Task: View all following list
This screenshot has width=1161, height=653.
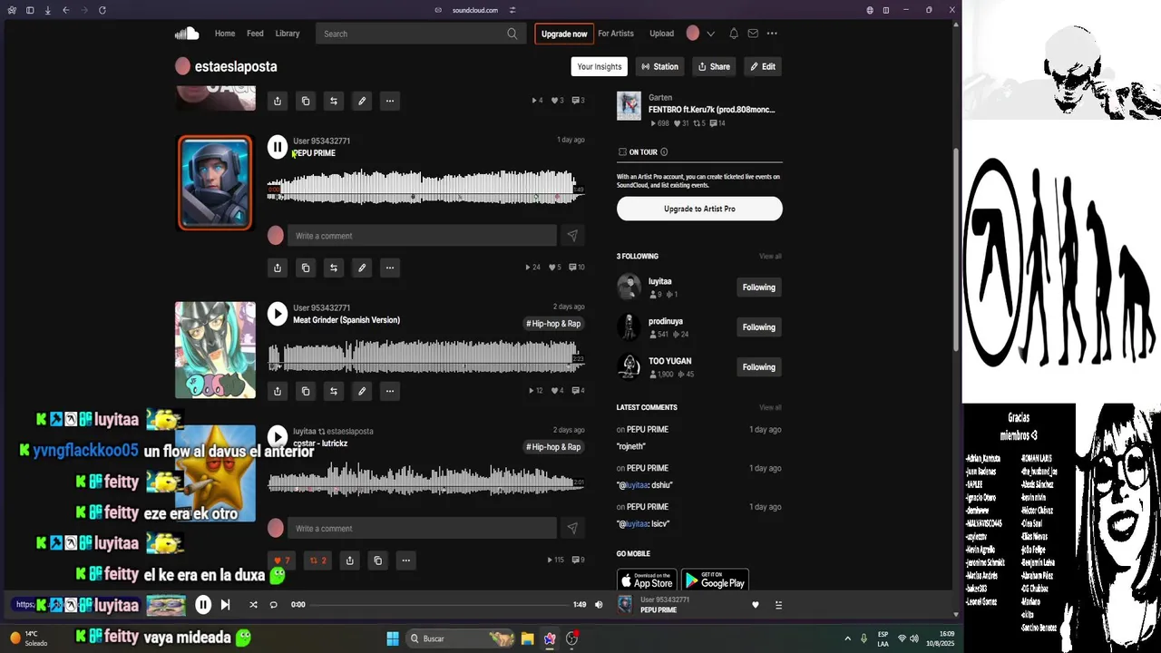Action: tap(770, 257)
